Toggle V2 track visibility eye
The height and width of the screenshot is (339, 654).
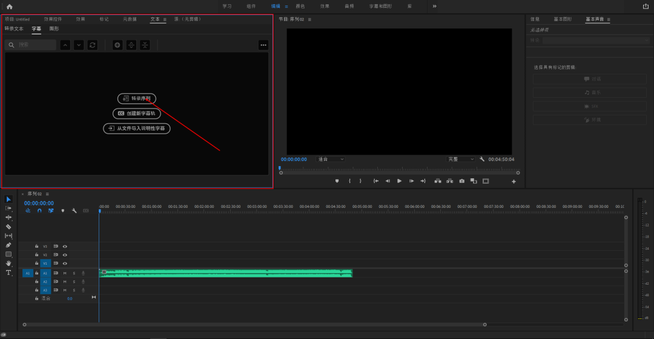click(x=65, y=255)
